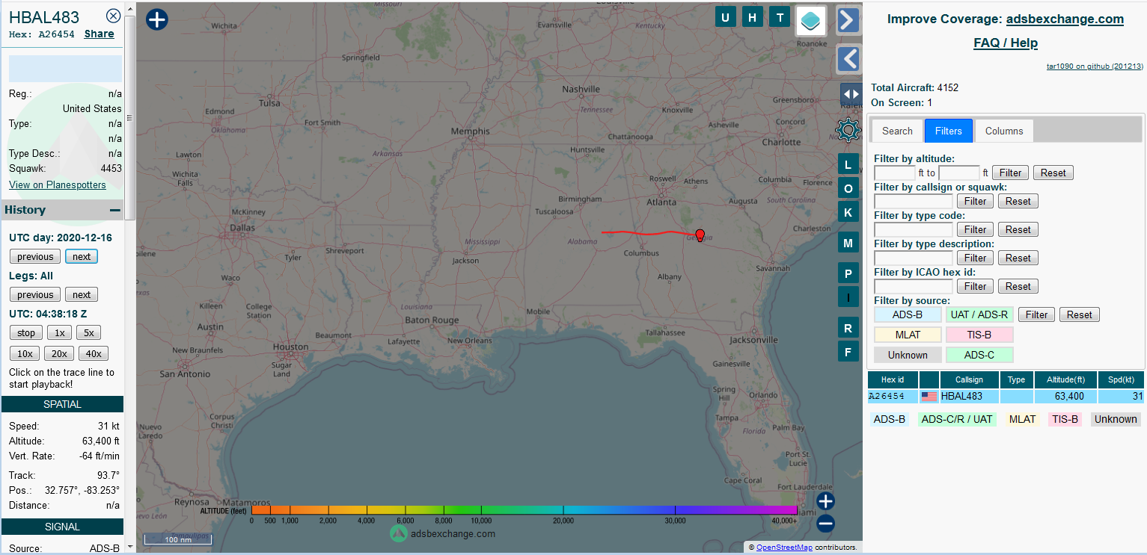Reset the altitude filter
The width and height of the screenshot is (1147, 555).
pyautogui.click(x=1053, y=173)
